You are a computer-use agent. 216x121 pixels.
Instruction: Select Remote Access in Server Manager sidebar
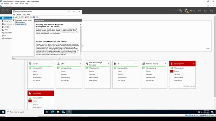coord(7,39)
